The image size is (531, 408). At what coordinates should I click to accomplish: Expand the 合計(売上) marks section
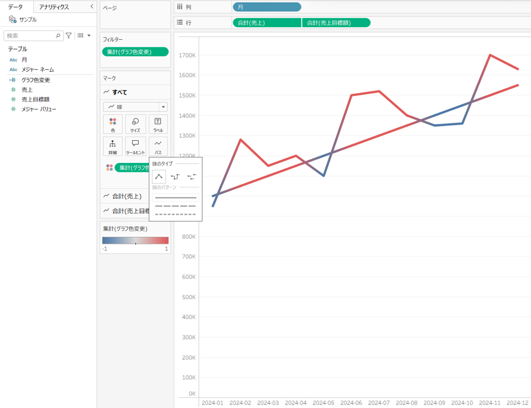pos(126,196)
